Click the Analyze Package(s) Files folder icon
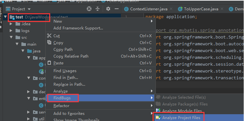Viewport: 244px width, 121px height. click(158, 104)
